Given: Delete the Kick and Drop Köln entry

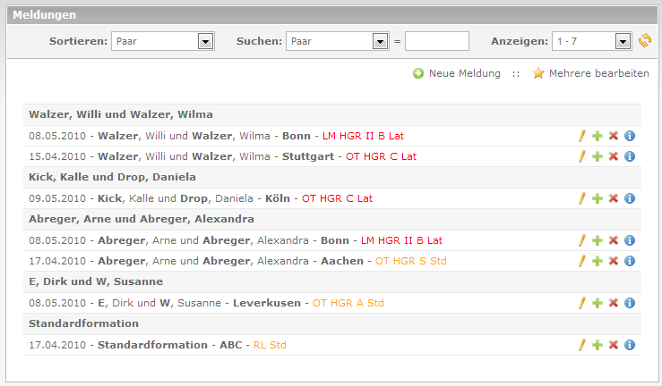Looking at the screenshot, I should pyautogui.click(x=614, y=198).
